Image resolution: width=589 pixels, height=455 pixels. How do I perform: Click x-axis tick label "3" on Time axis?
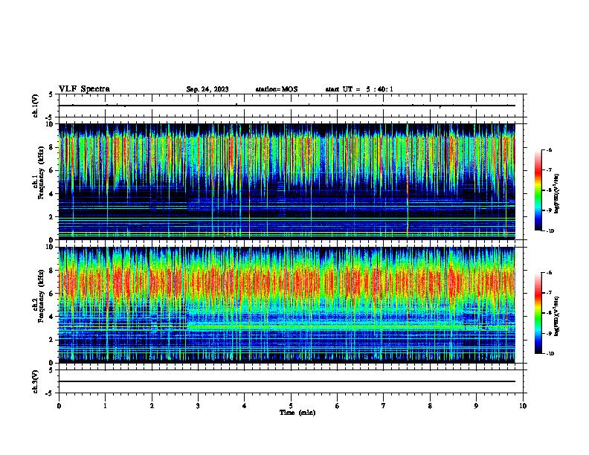pos(198,406)
